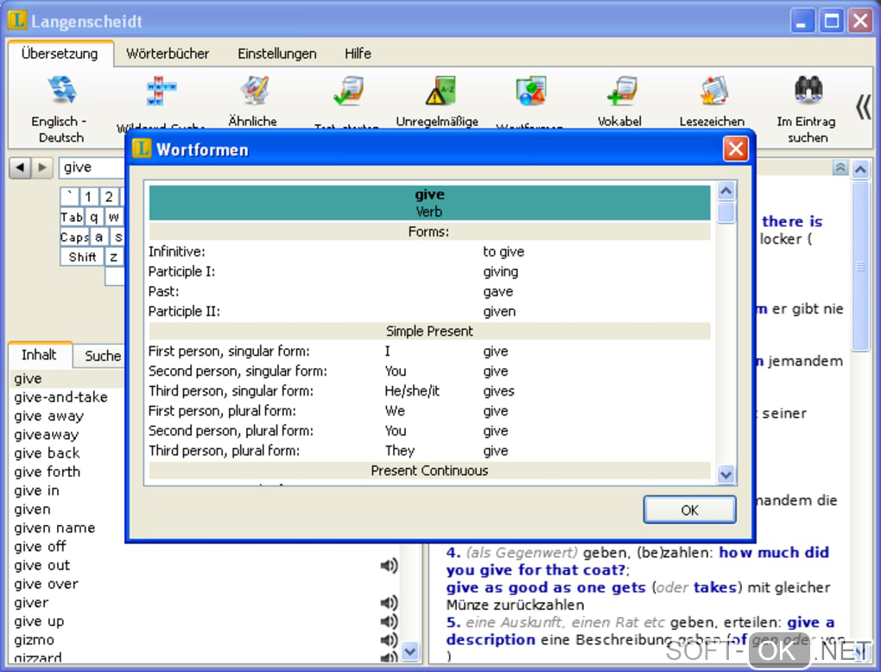This screenshot has width=881, height=672.
Task: Select gizmo in the word list
Action: (35, 640)
